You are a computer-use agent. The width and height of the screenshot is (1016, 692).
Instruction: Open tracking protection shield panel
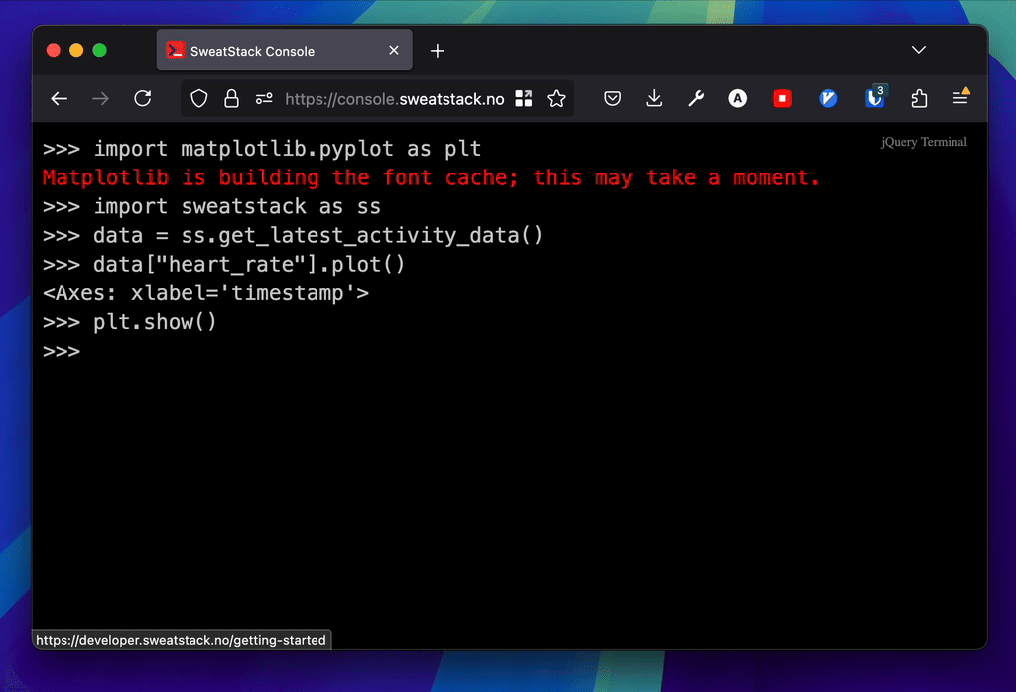pyautogui.click(x=198, y=98)
